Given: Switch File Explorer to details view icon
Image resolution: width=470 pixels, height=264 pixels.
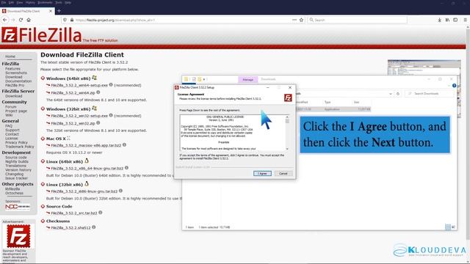Looking at the screenshot, I should (x=448, y=227).
